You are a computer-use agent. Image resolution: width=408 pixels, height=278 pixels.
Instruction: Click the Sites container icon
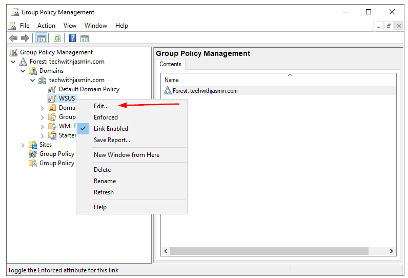pos(33,145)
